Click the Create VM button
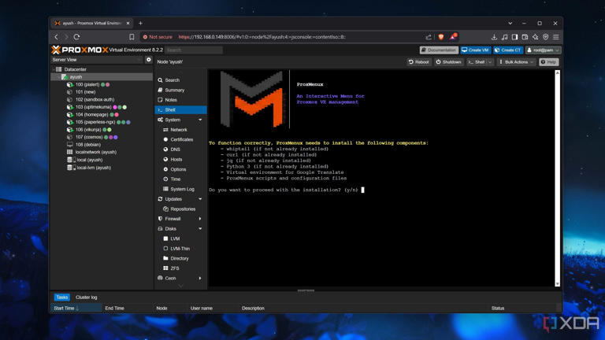Viewport: 605px width, 340px height. click(x=475, y=50)
